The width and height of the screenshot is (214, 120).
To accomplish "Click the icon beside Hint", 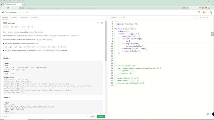I will coord(102,23).
